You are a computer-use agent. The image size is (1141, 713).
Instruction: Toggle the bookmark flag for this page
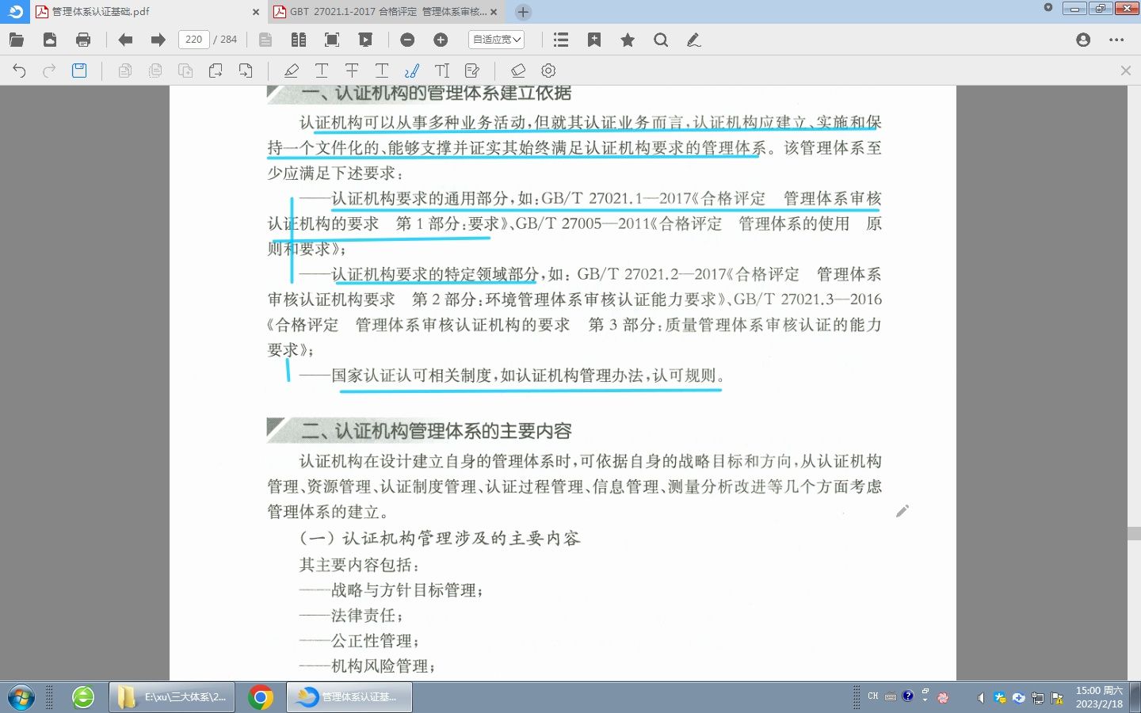click(594, 39)
